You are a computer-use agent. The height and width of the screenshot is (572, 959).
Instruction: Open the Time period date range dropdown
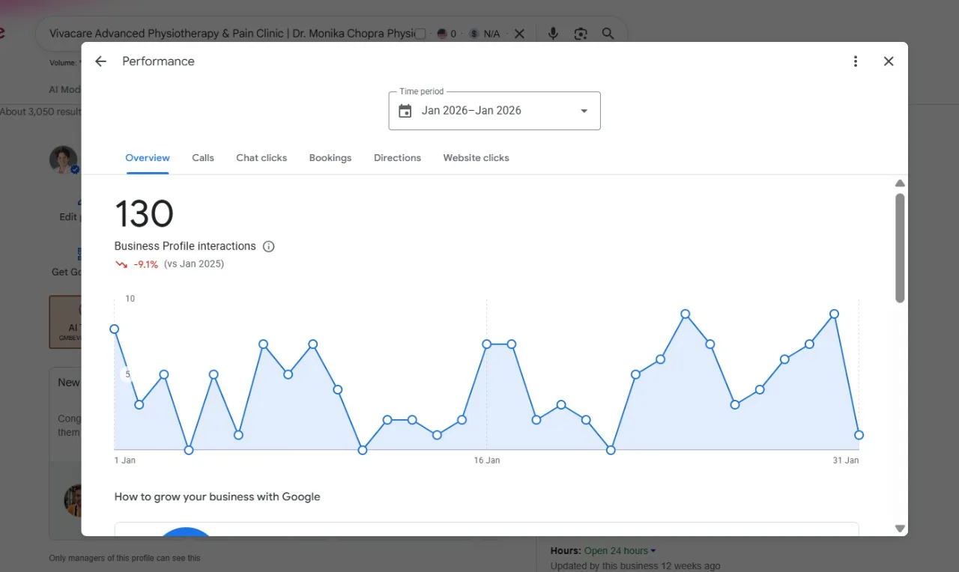[x=494, y=111]
